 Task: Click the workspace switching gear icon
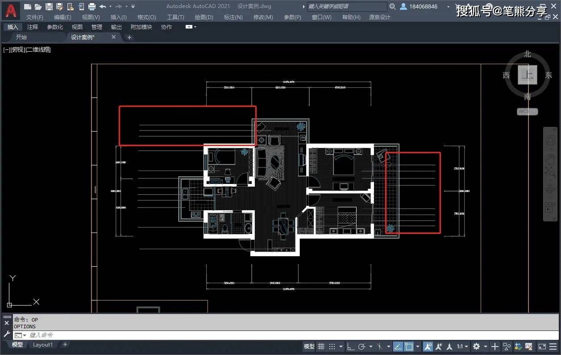click(477, 347)
